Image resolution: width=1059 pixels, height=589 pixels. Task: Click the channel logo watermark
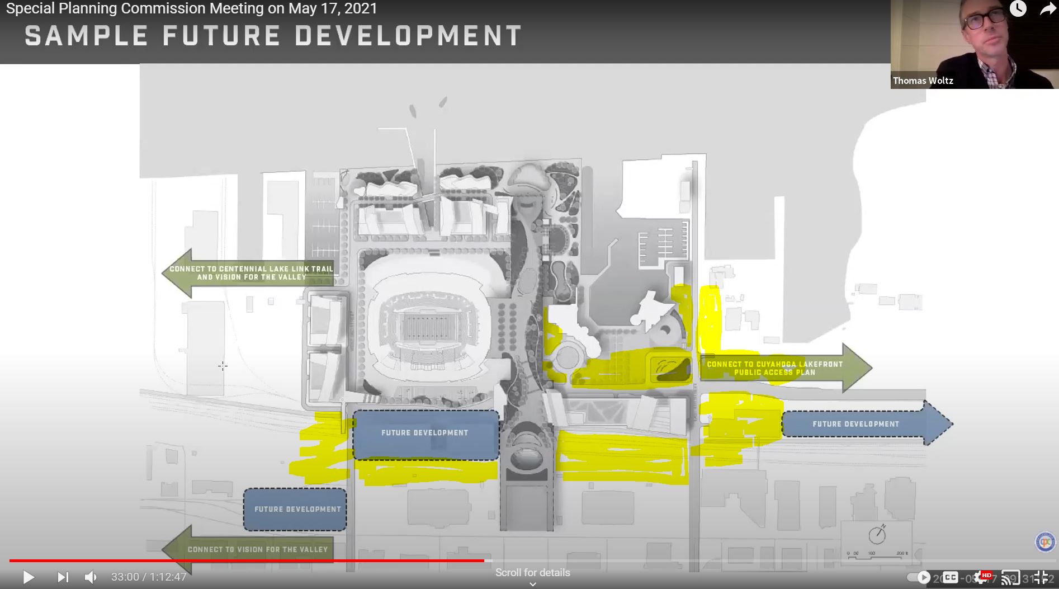(1045, 542)
